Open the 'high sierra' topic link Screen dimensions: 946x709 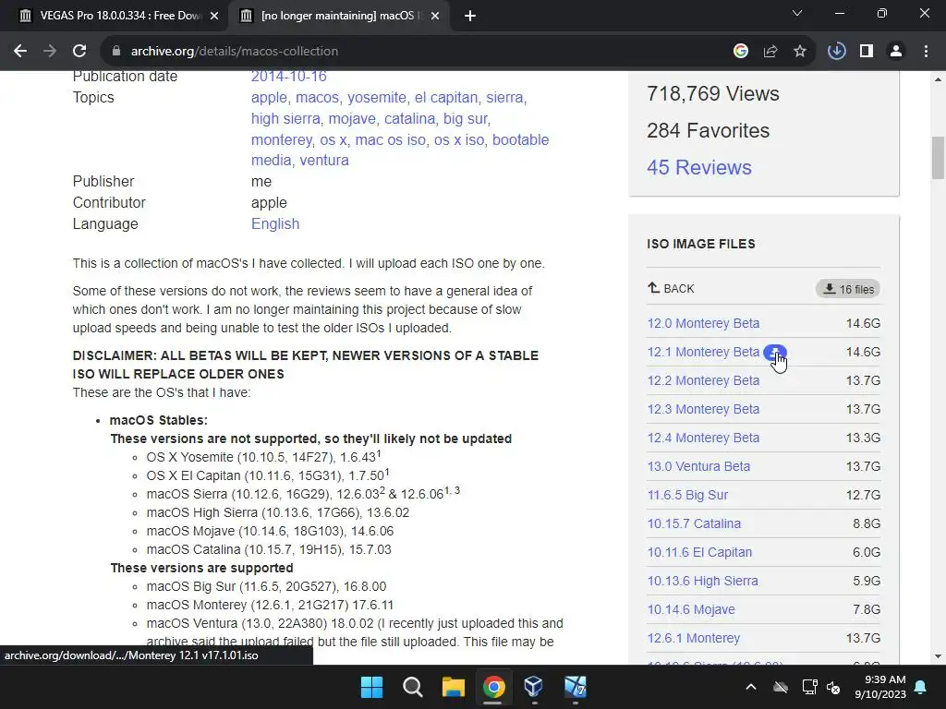pos(285,119)
